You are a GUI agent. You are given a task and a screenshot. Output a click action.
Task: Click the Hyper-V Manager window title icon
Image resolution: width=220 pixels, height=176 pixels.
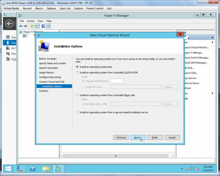click(20, 16)
